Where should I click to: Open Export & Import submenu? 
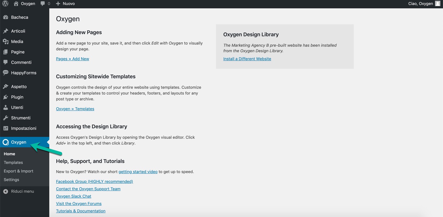point(18,171)
